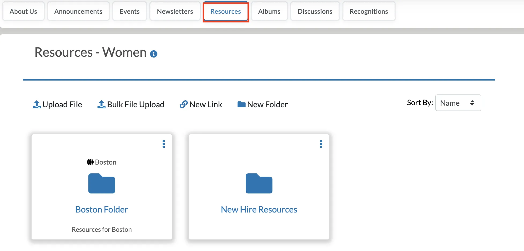Click the New Hire Resources folder icon
Viewport: 524px width, 251px height.
pyautogui.click(x=259, y=184)
